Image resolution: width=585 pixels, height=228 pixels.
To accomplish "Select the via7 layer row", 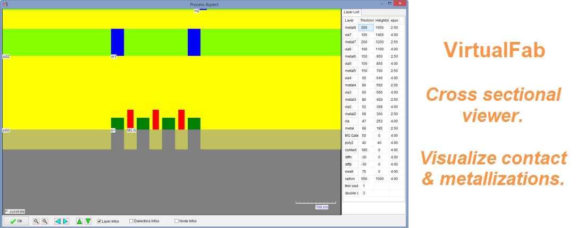I will (x=374, y=34).
